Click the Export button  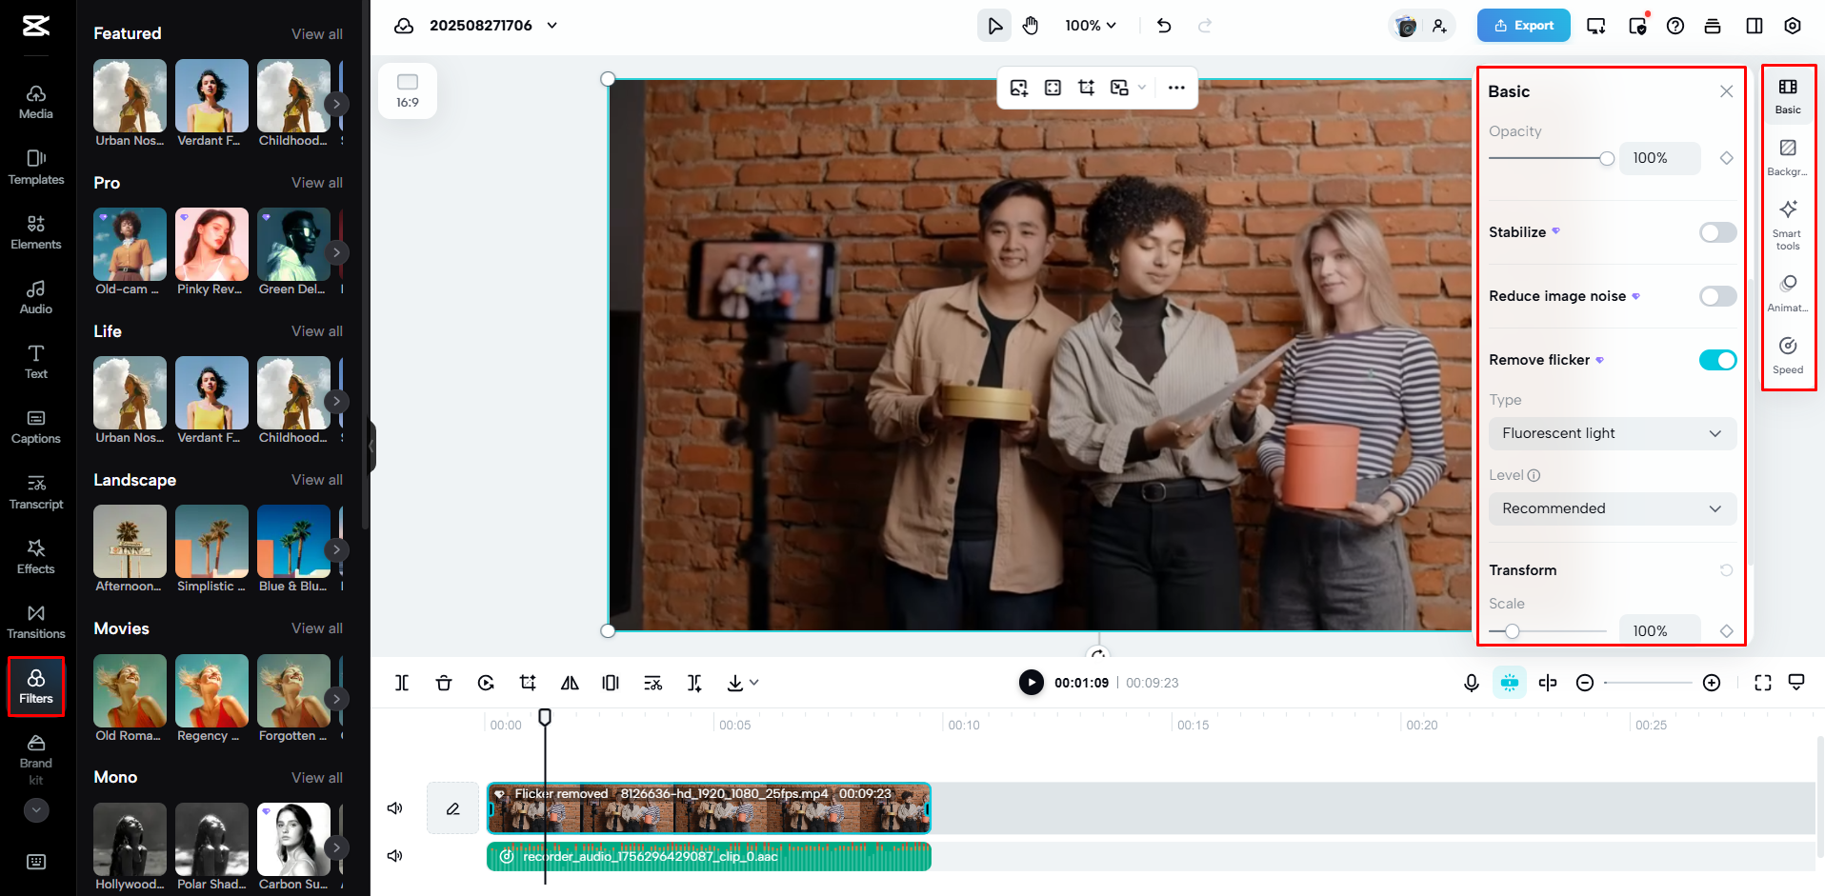click(1522, 26)
